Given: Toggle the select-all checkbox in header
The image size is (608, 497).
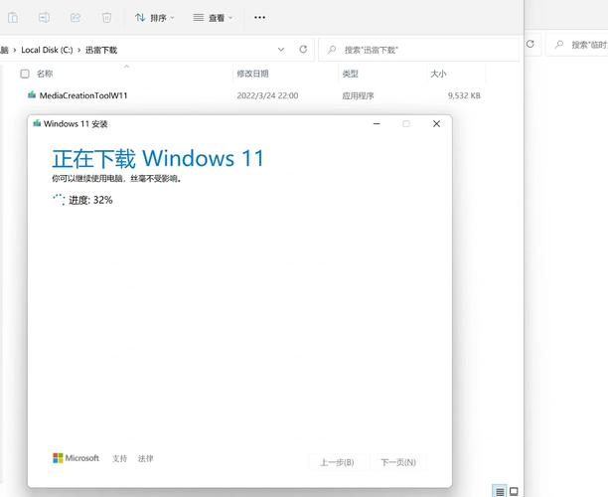Looking at the screenshot, I should coord(25,74).
